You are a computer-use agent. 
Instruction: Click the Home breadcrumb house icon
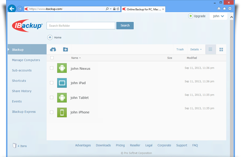click(50, 37)
